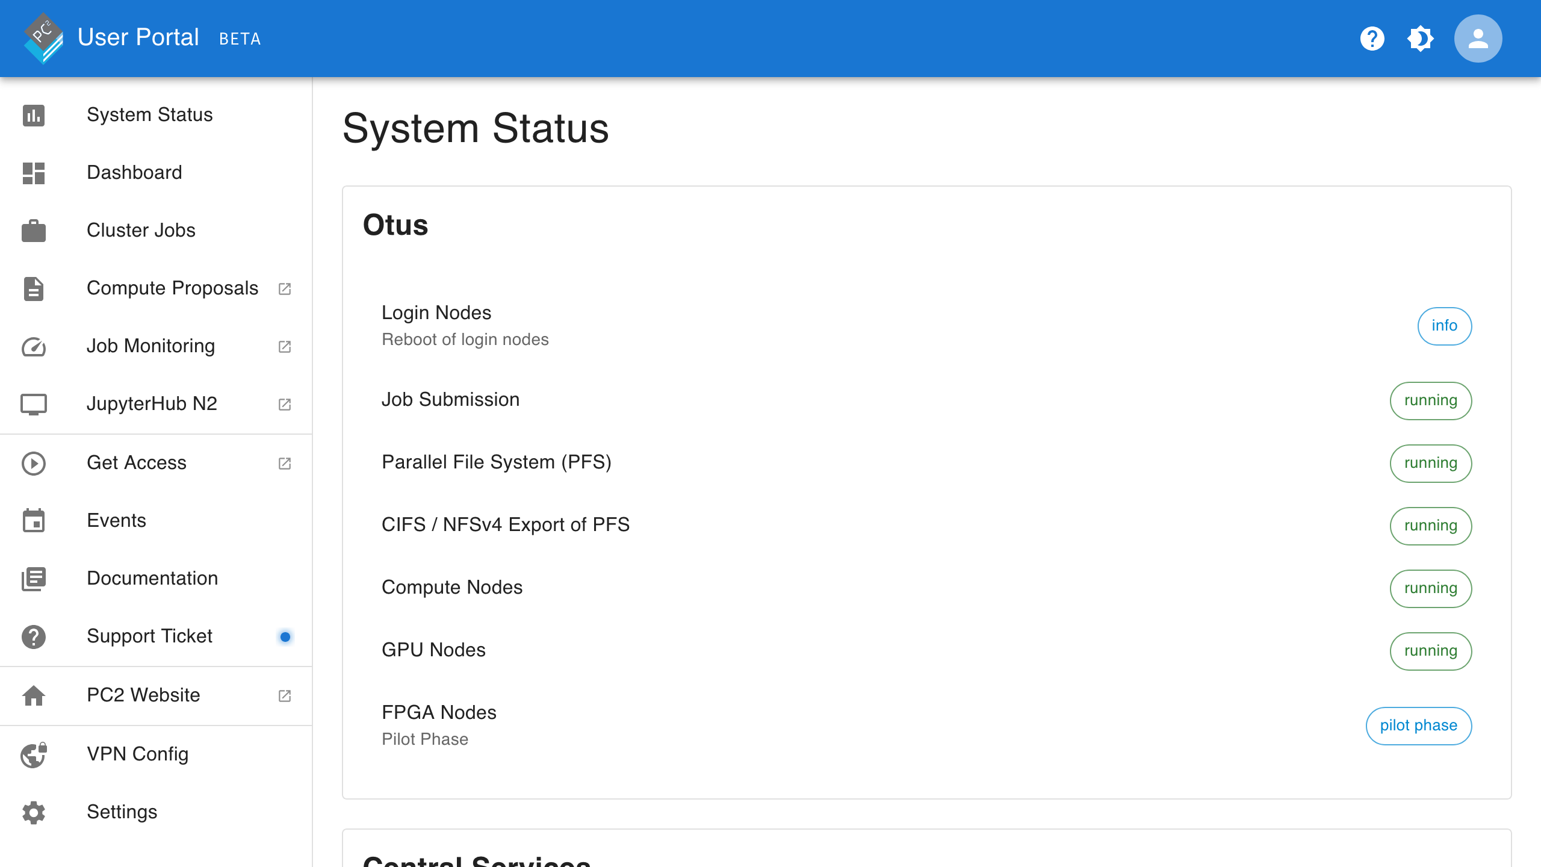Viewport: 1541px width, 867px height.
Task: Click the blue notification dot on Support Ticket
Action: coord(285,636)
